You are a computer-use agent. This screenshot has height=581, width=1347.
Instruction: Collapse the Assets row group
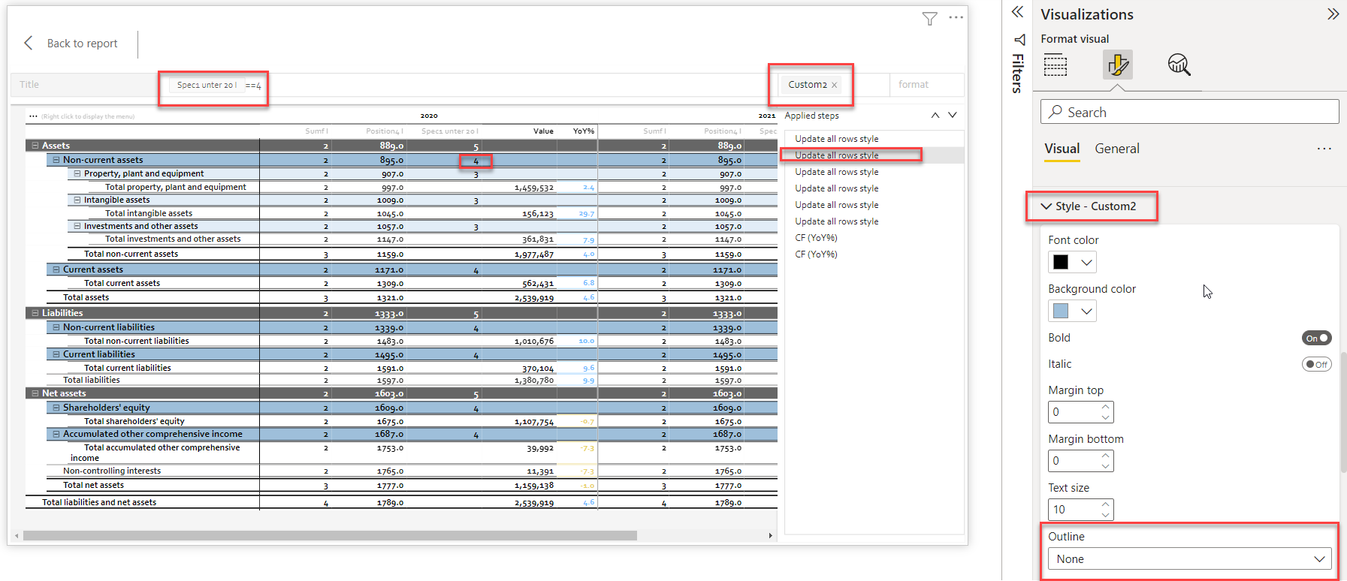point(35,146)
